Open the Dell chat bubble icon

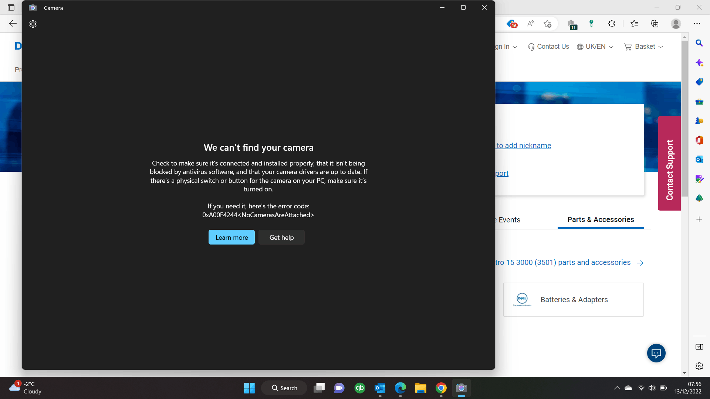pyautogui.click(x=656, y=353)
